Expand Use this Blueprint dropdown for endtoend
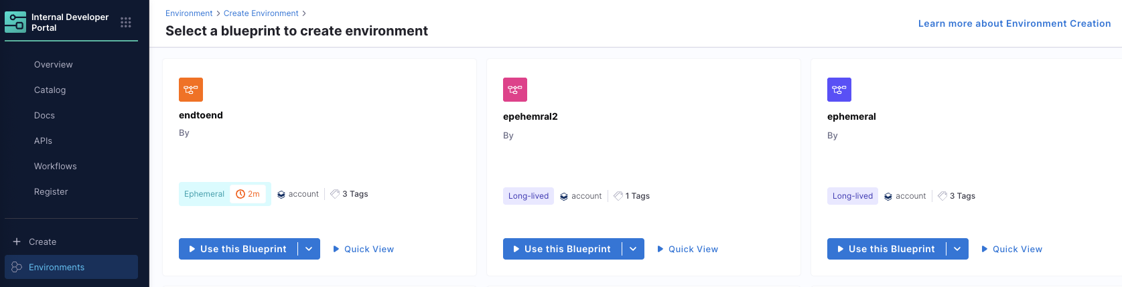The height and width of the screenshot is (287, 1122). coord(309,249)
